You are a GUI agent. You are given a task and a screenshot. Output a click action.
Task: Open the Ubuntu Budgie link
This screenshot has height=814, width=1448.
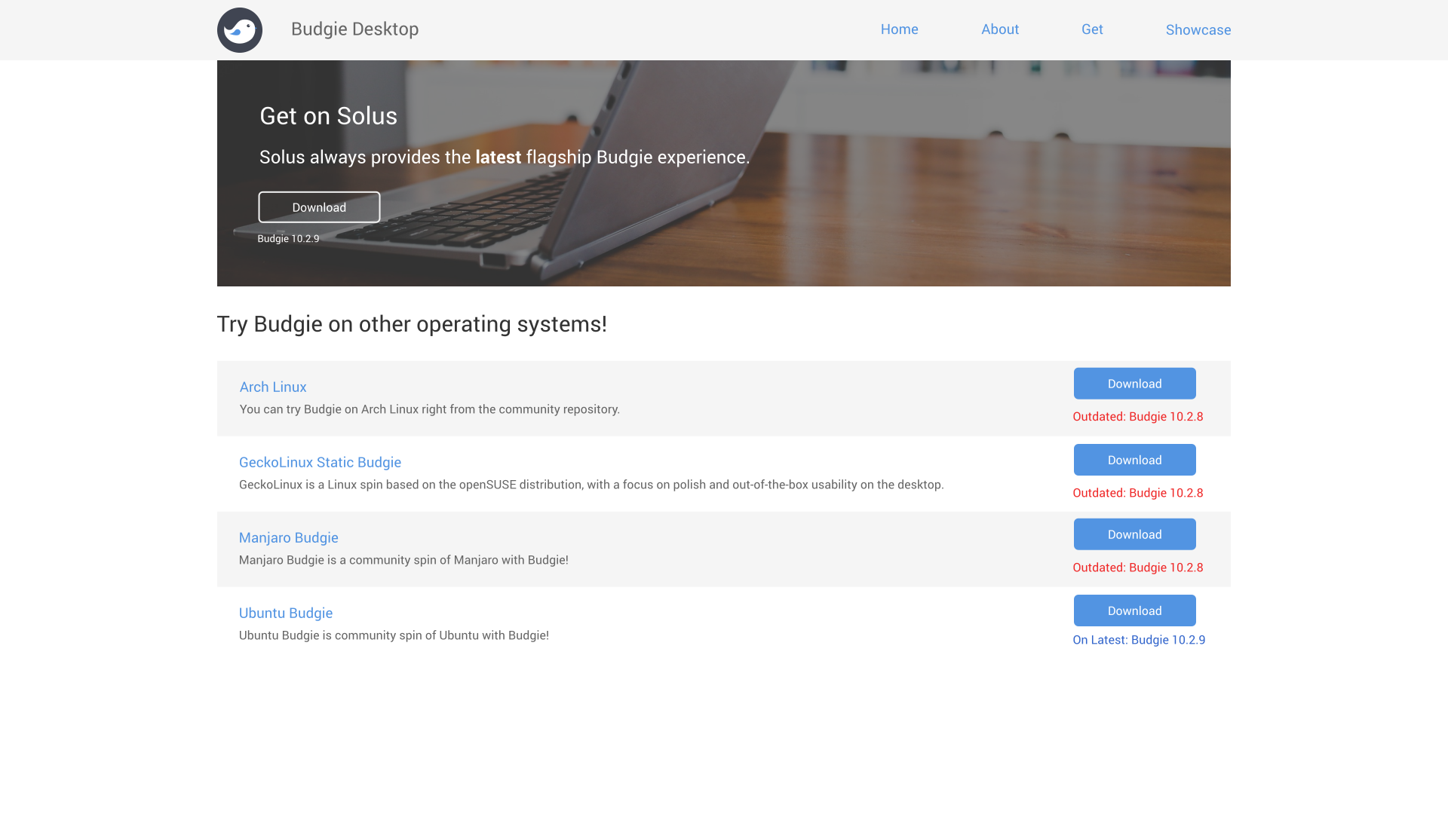(286, 613)
